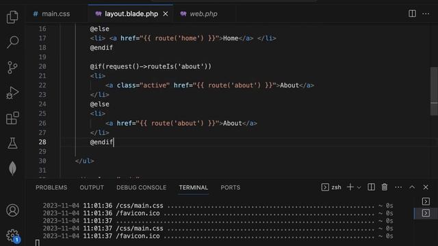Screen dimensions: 438x246
Task: Click the editor vertical scrollbar
Action: pos(434,91)
